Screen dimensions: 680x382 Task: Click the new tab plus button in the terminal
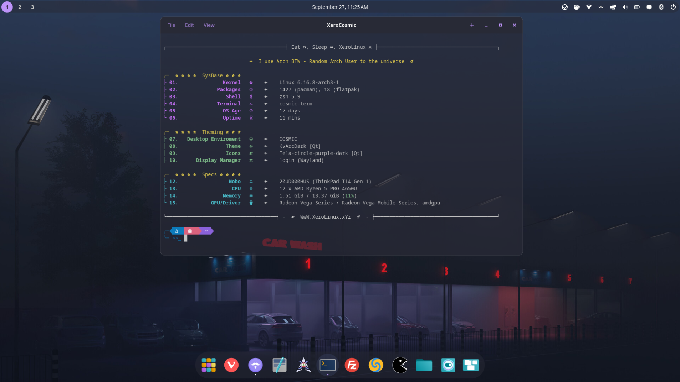[472, 25]
